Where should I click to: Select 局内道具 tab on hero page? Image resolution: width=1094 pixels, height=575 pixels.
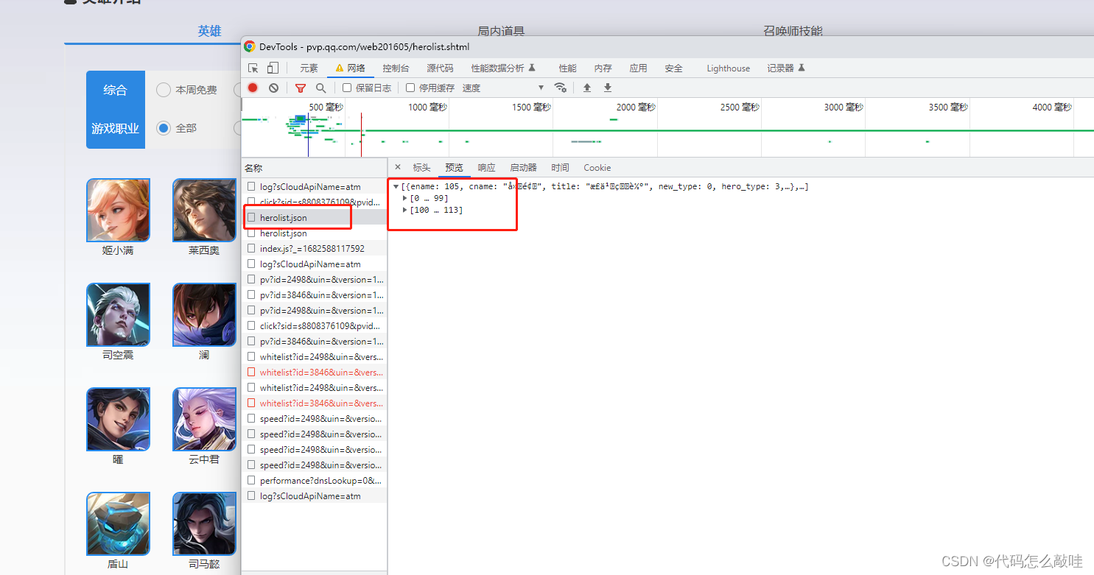tap(501, 30)
